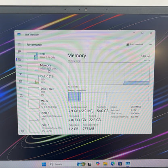Select the Wi-Fi performance entry
168x168 pixels.
pos(46,104)
